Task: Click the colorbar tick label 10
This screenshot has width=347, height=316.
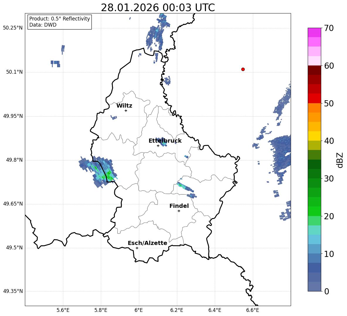Action: click(329, 254)
